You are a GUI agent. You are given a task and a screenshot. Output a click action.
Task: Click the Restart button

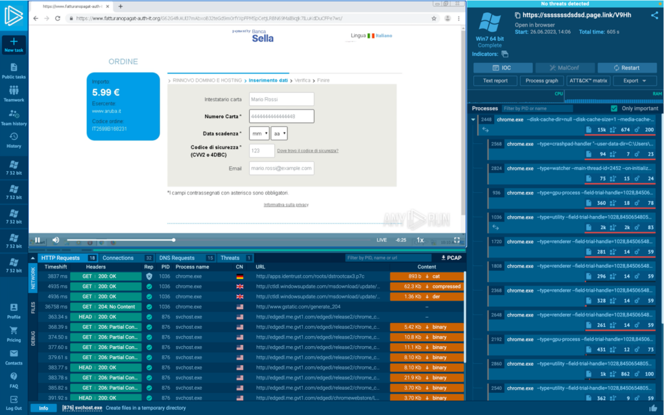click(627, 68)
